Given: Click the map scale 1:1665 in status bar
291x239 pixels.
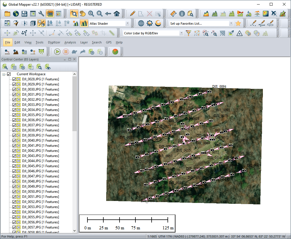Looking at the screenshot, I should pos(152,236).
